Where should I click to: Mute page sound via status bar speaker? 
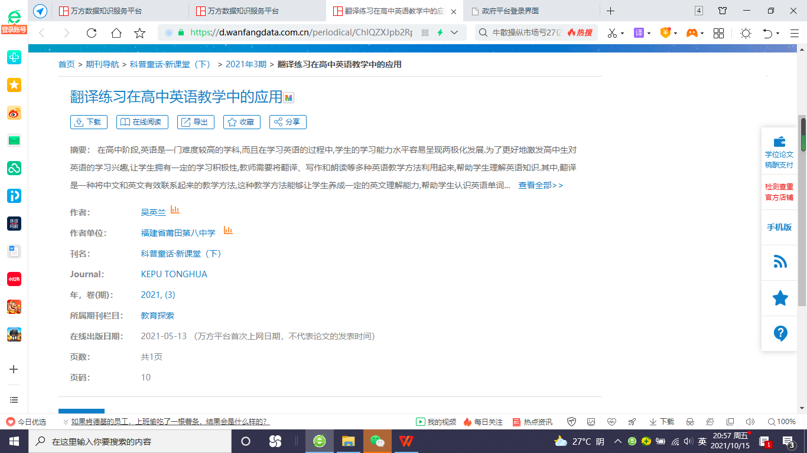point(750,422)
